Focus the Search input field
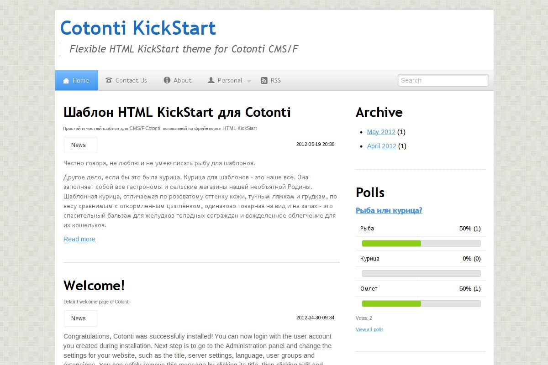Viewport: 548px width, 365px height. tap(443, 80)
